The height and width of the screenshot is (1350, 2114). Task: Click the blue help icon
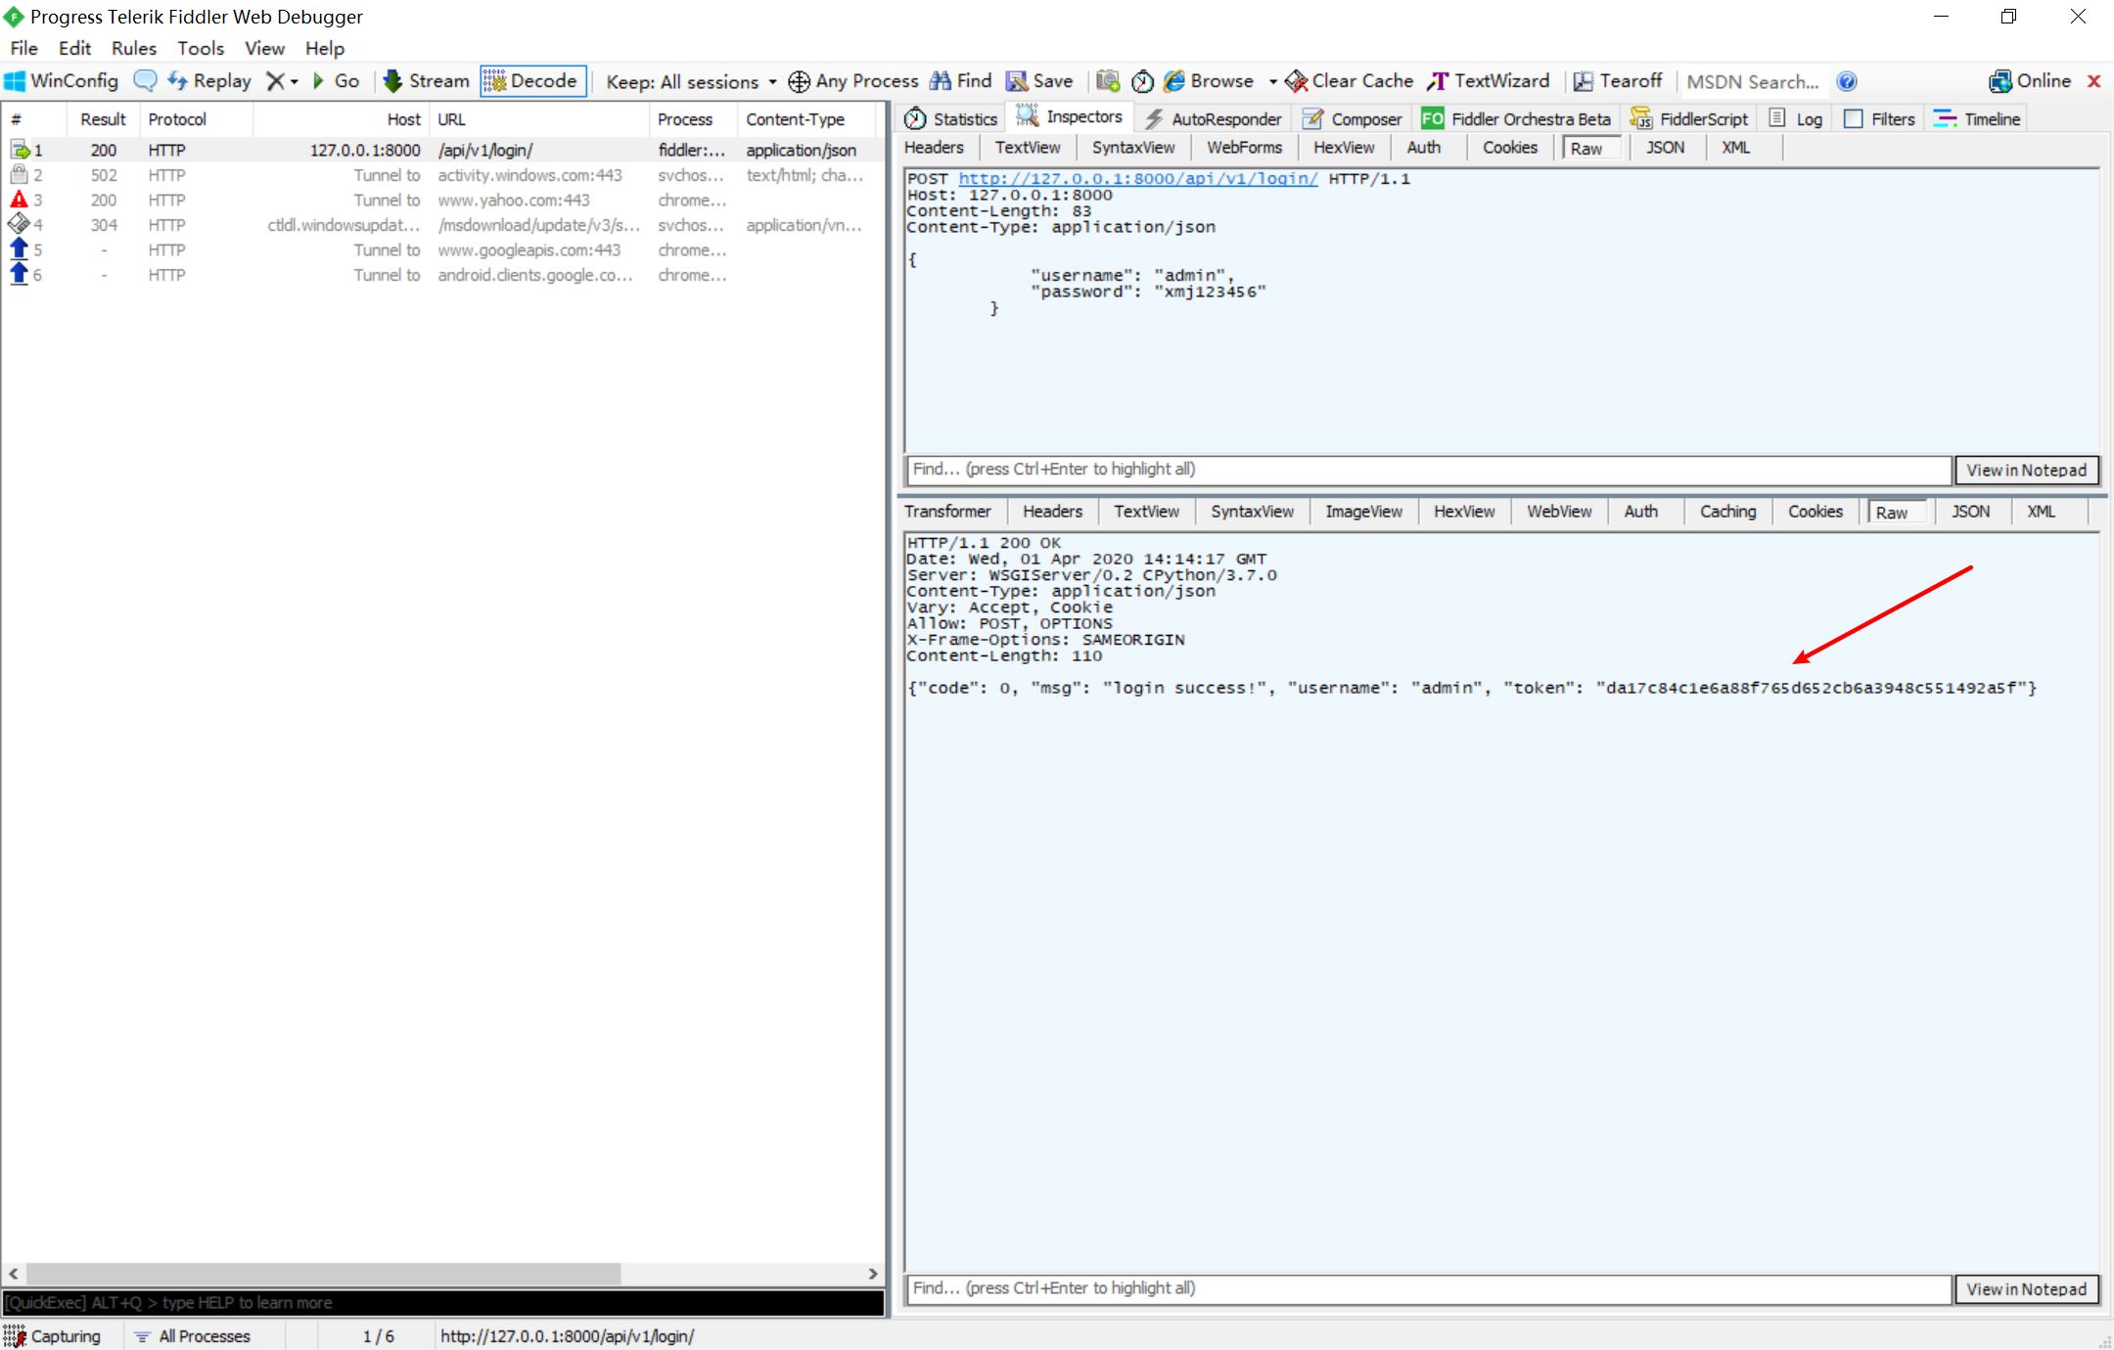pos(1846,82)
